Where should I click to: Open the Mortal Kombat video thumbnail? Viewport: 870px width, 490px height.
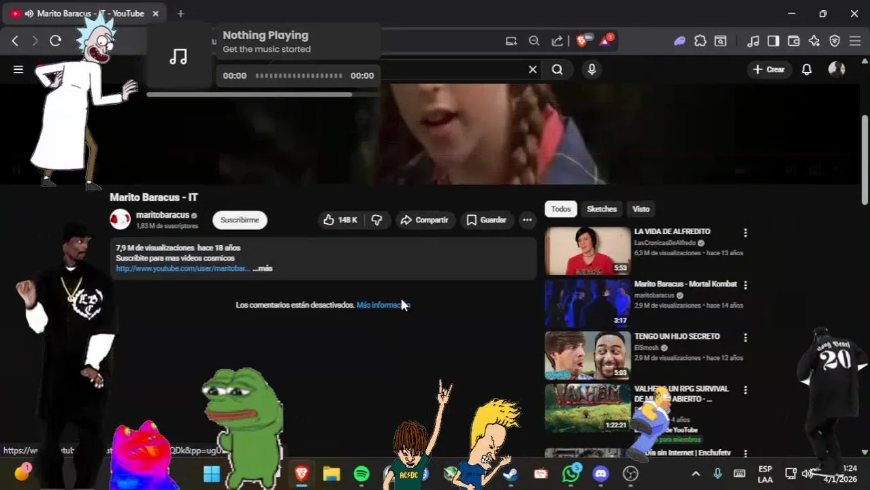pyautogui.click(x=587, y=304)
